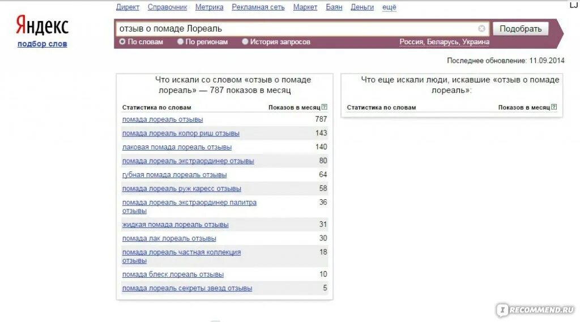Open help icon beside right Показов в месяц
The image size is (580, 322).
[554, 107]
